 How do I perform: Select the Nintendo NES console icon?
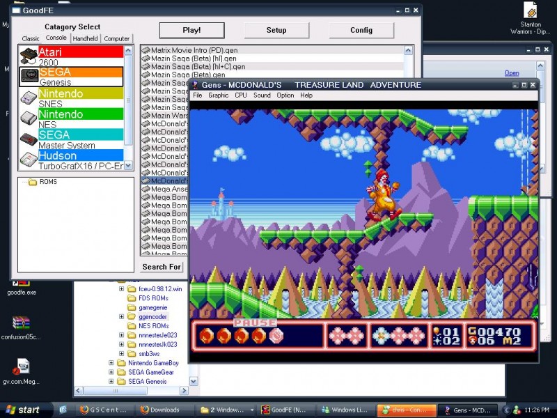coord(29,118)
